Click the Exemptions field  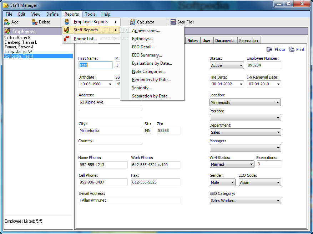pyautogui.click(x=269, y=164)
